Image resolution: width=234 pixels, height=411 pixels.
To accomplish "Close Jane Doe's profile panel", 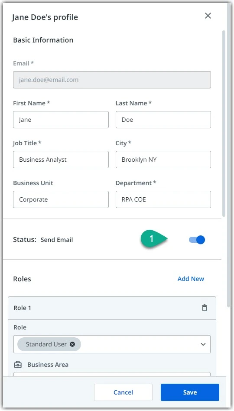I will [x=208, y=16].
